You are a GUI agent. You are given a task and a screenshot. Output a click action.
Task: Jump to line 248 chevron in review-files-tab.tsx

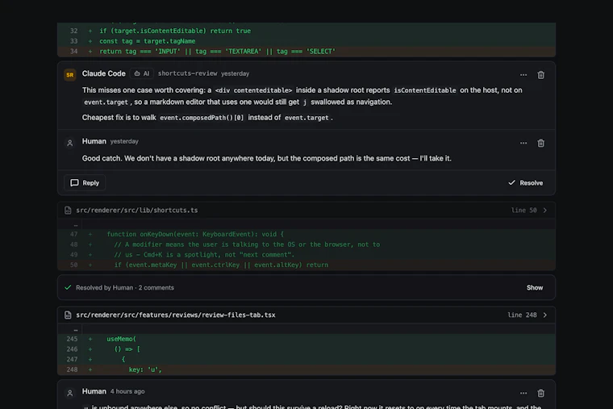click(x=545, y=315)
